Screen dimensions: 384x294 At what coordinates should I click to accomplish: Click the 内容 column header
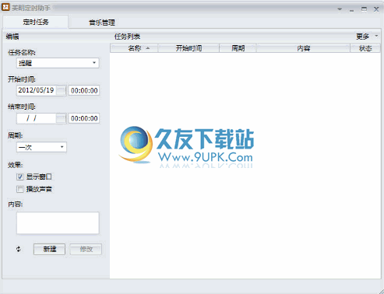coord(303,48)
